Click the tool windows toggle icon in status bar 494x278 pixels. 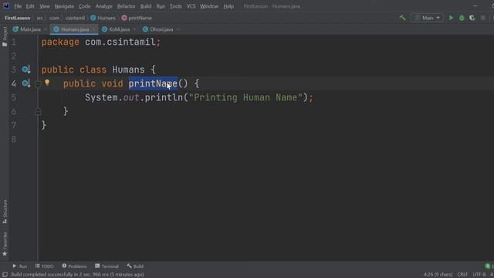click(5, 275)
